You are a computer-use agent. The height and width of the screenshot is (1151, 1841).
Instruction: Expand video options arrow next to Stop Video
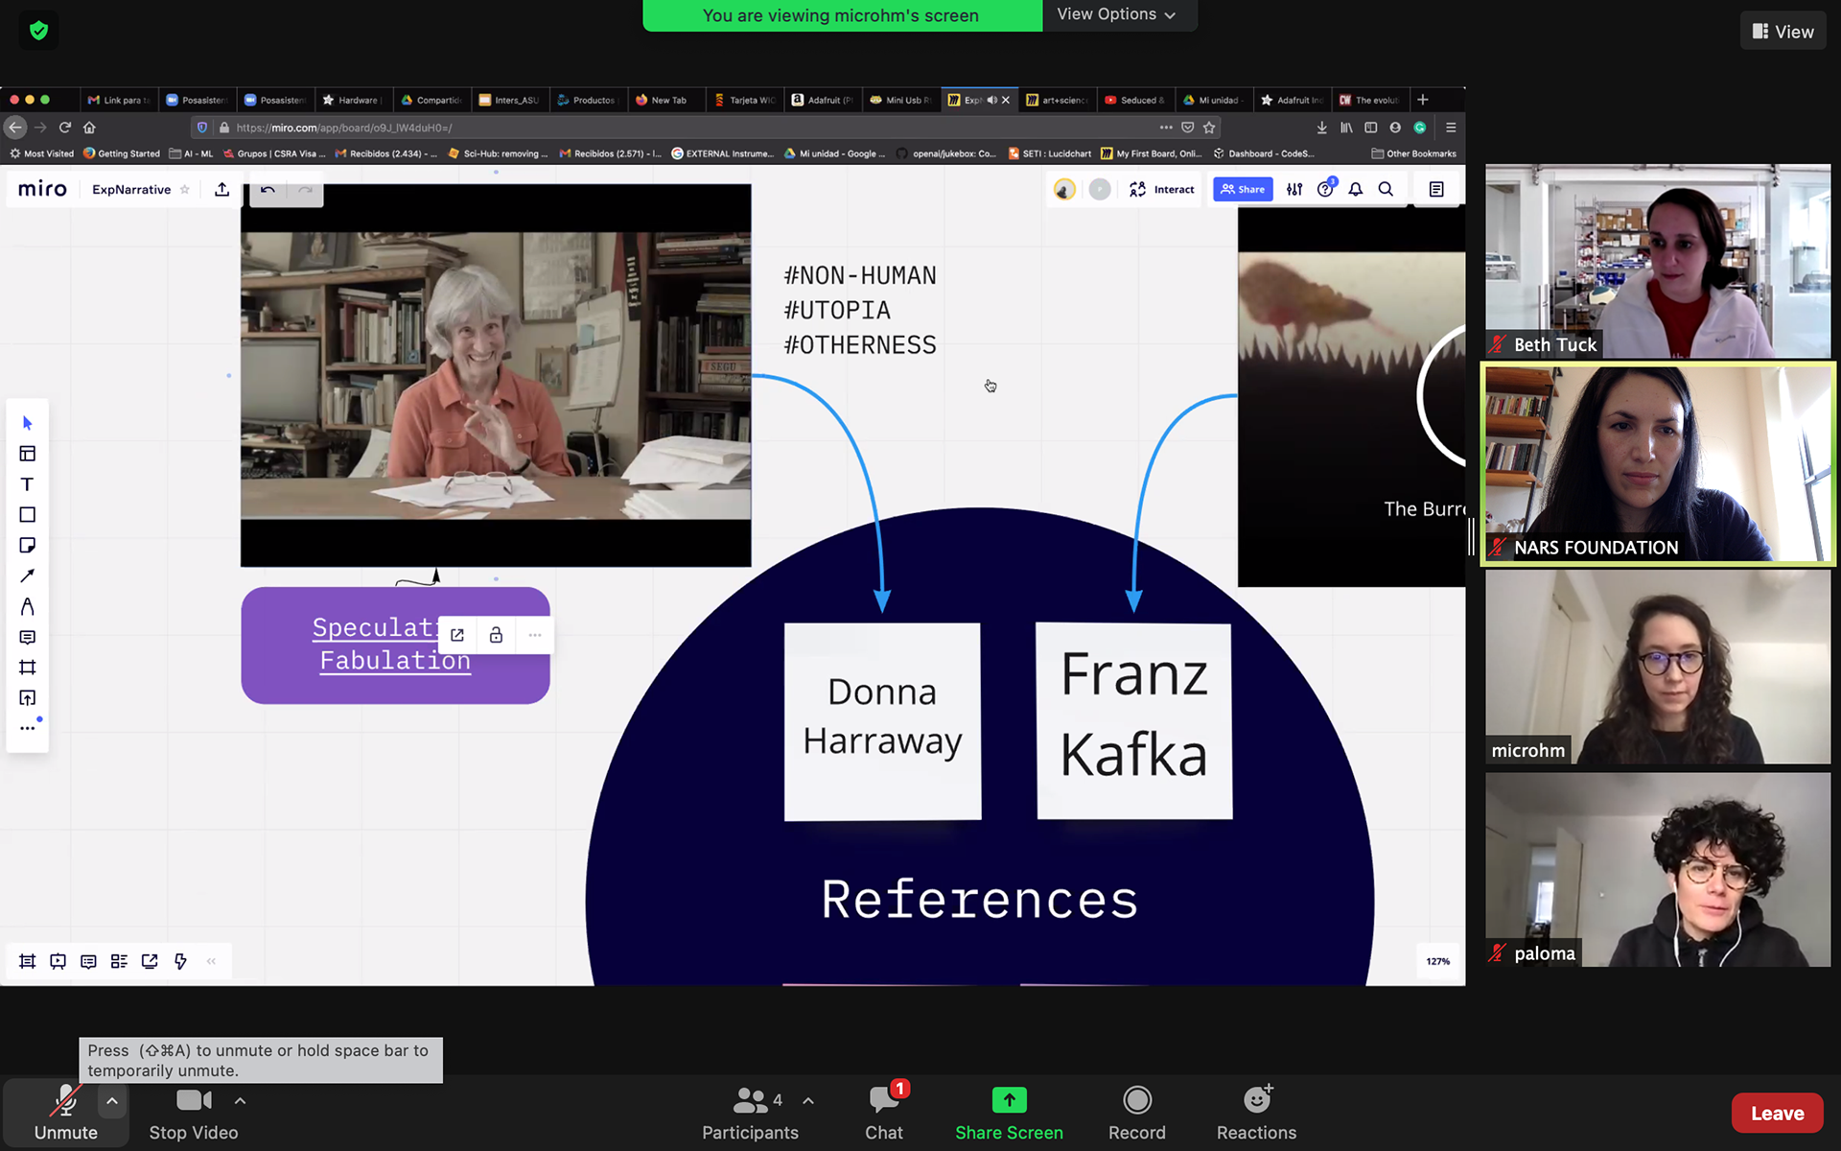[240, 1101]
